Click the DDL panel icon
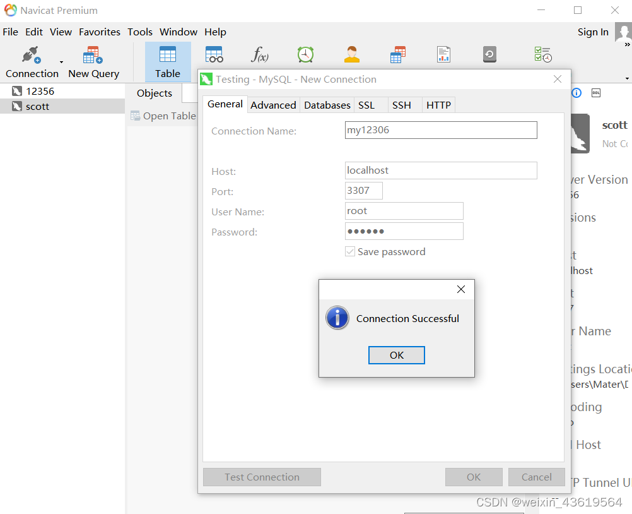 click(x=595, y=93)
